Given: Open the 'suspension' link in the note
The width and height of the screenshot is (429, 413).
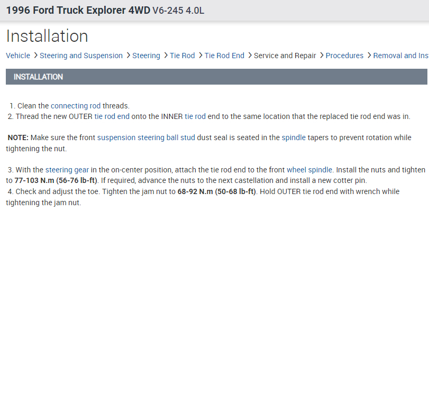Looking at the screenshot, I should [x=116, y=137].
